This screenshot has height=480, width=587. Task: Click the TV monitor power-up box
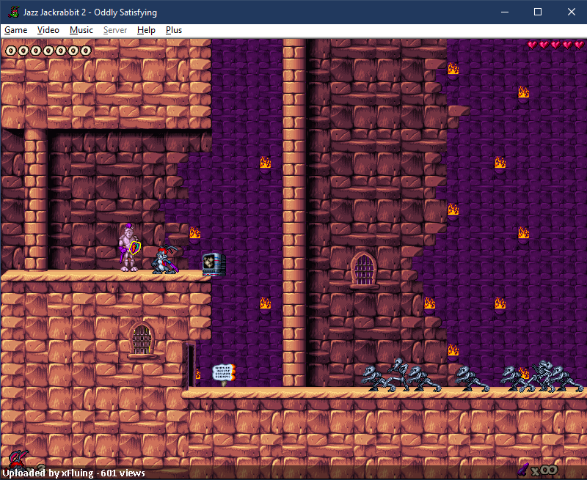214,265
